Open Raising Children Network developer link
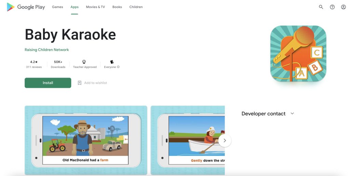Image resolution: width=350 pixels, height=176 pixels. 46,50
